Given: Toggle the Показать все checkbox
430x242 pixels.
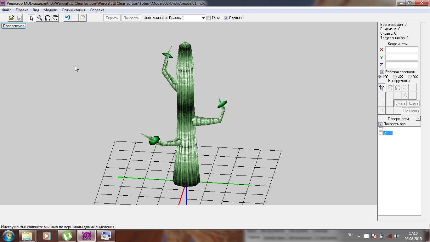Looking at the screenshot, I should click(380, 124).
